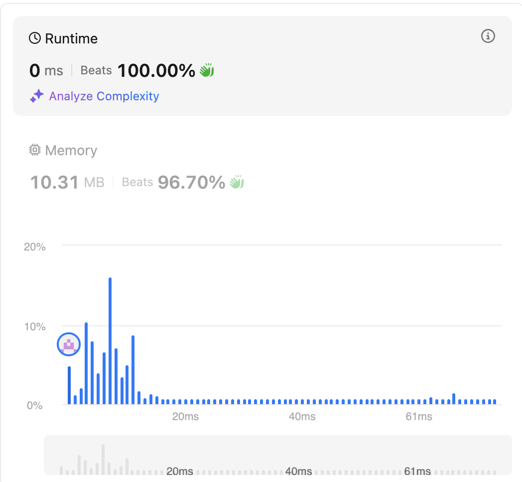This screenshot has height=482, width=522.
Task: Click the clapping hands next to 96.70%
Action: tap(237, 182)
